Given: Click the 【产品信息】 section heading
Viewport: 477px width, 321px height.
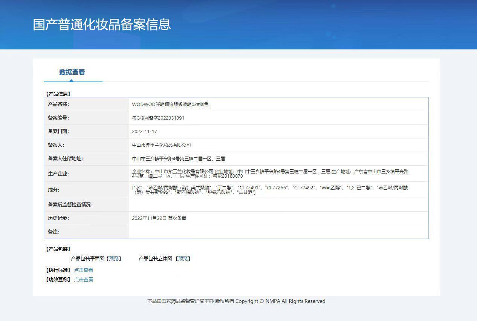Looking at the screenshot, I should pos(57,93).
